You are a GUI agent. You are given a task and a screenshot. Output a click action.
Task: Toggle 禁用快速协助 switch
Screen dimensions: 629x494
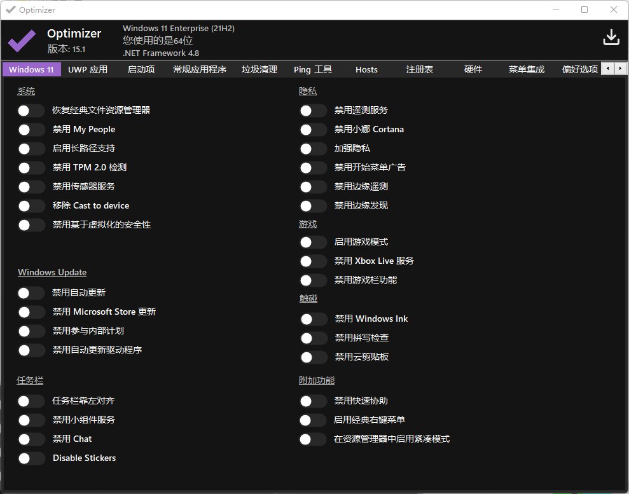[x=313, y=401]
